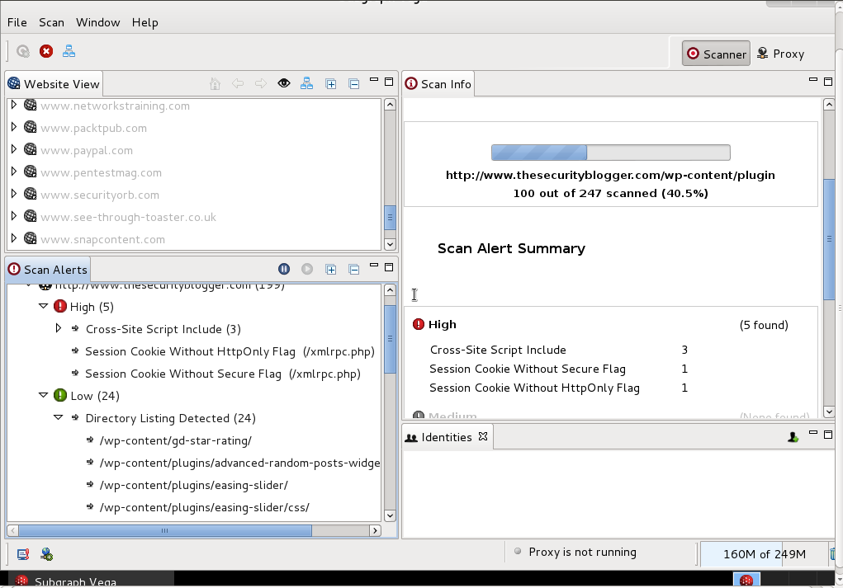Click the 160M of 249M memory indicator
The width and height of the screenshot is (843, 588).
(763, 553)
